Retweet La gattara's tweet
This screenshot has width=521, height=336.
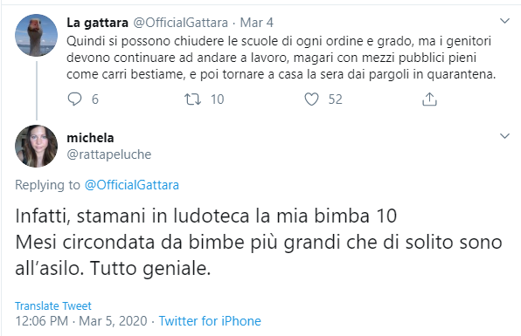tap(192, 99)
